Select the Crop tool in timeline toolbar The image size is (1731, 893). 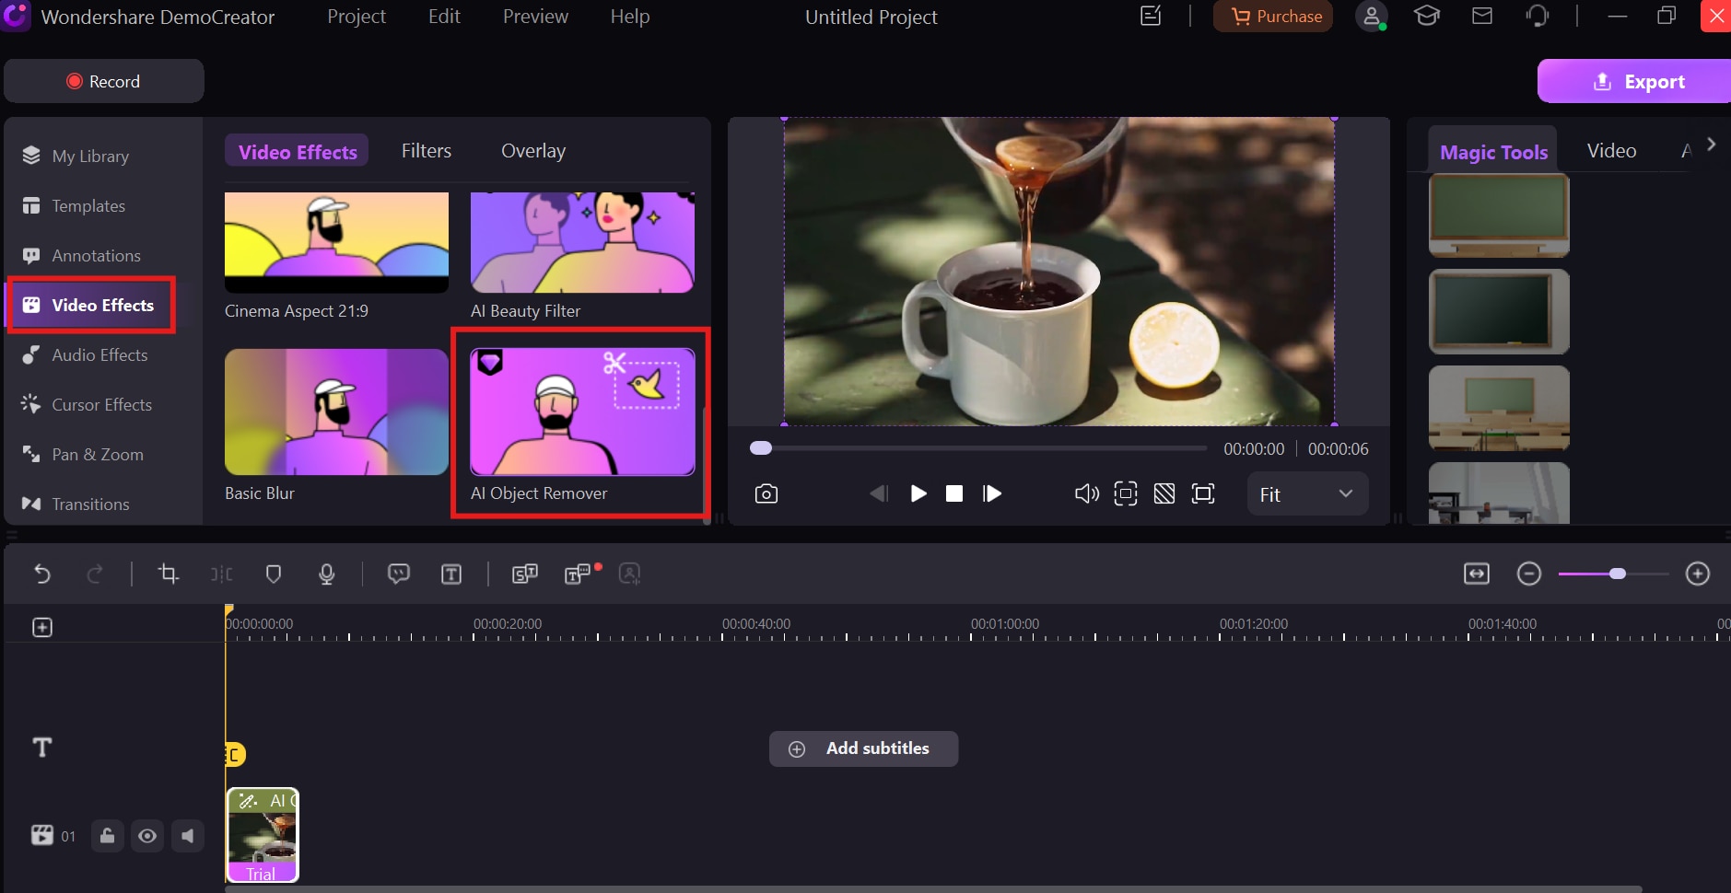(x=168, y=574)
